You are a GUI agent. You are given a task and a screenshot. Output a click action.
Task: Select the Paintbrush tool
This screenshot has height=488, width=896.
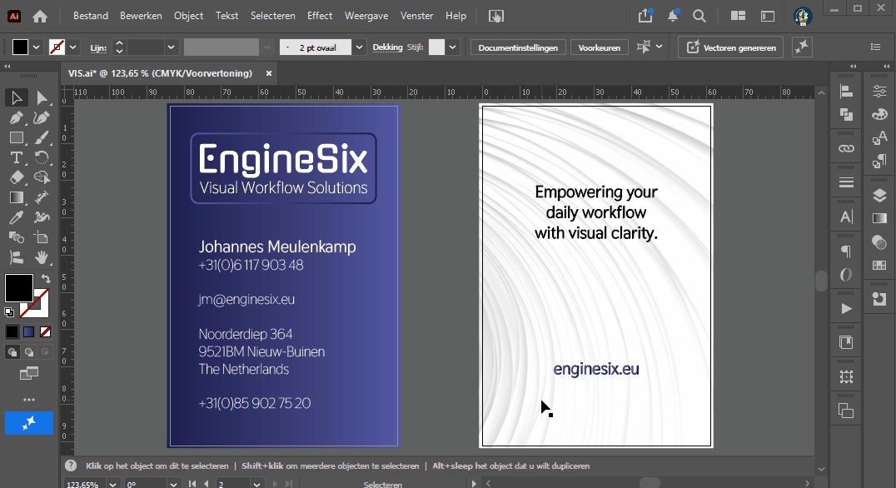click(x=41, y=137)
